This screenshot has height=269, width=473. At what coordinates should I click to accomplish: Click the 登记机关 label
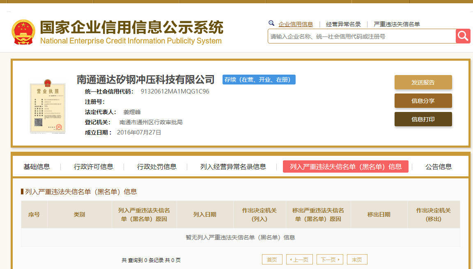tap(97, 122)
